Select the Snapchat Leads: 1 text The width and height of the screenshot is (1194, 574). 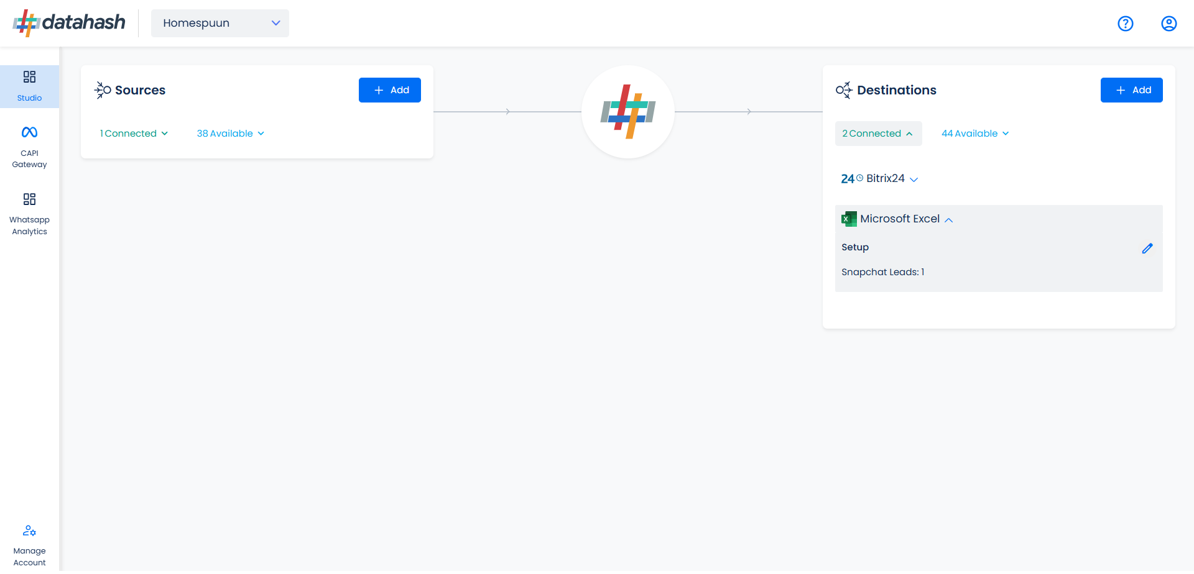tap(882, 272)
